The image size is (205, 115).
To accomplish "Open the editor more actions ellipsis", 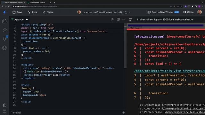I will click(124, 19).
